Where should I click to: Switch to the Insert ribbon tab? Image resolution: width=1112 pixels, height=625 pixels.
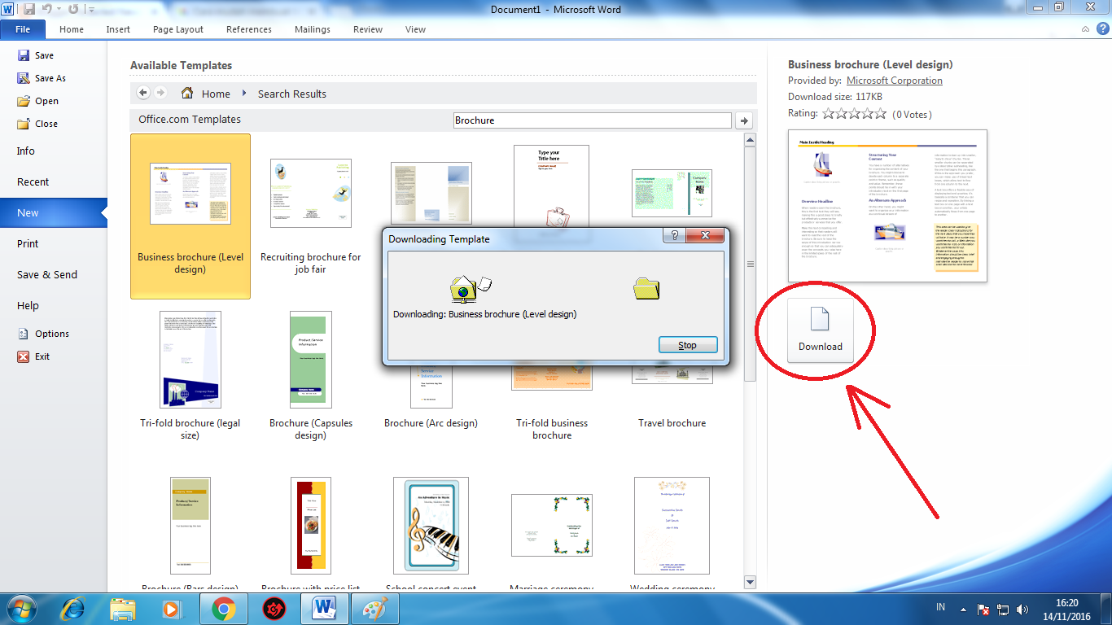coord(118,29)
